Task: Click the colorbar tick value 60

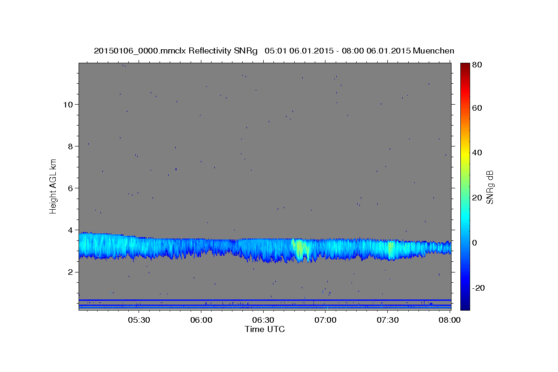Action: [477, 108]
